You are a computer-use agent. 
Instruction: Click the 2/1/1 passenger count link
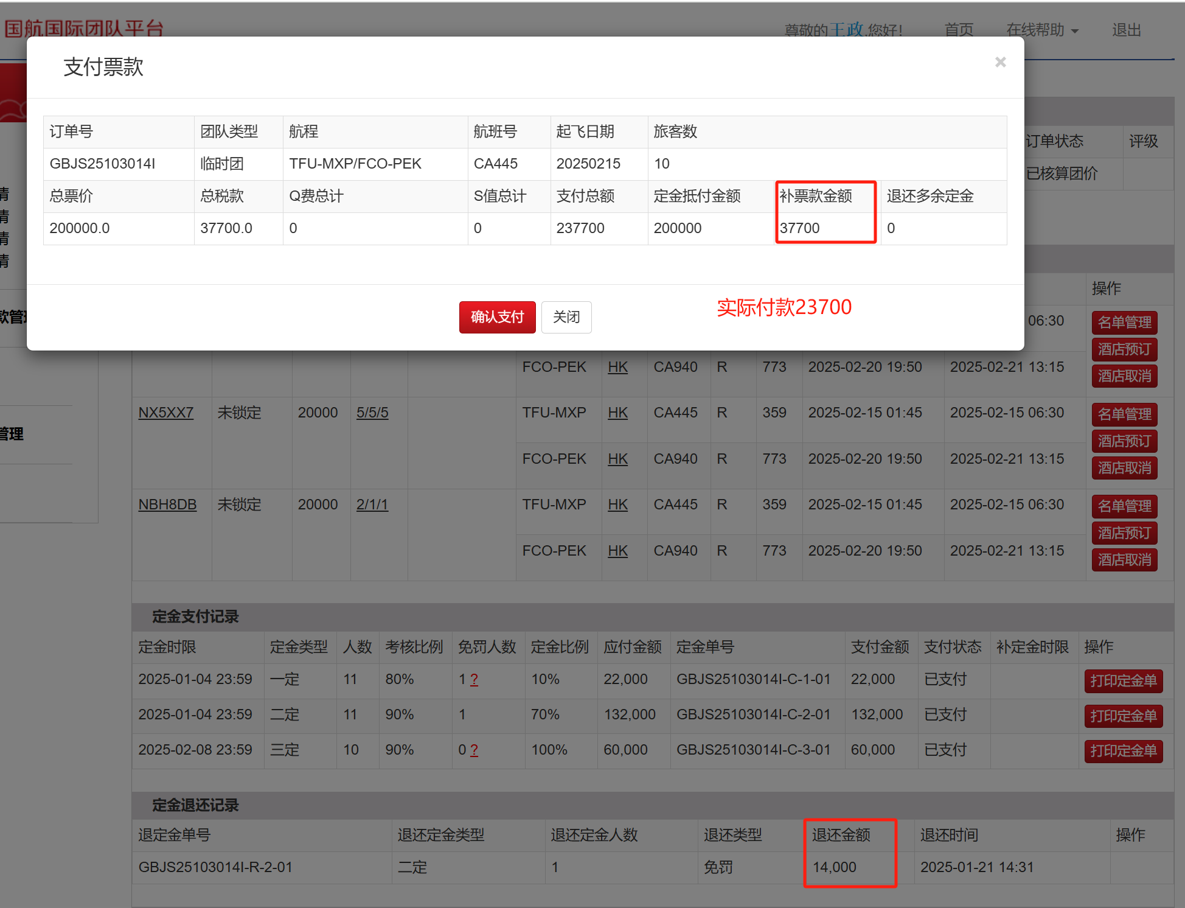coord(372,505)
